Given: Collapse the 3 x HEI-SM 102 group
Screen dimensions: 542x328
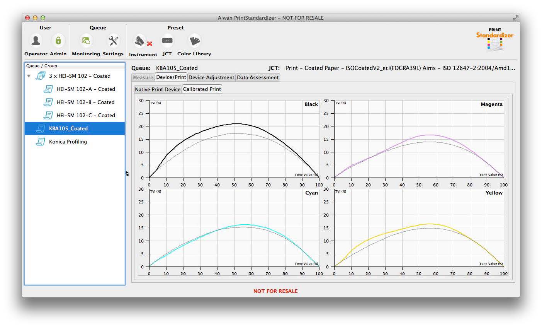Looking at the screenshot, I should pyautogui.click(x=29, y=76).
